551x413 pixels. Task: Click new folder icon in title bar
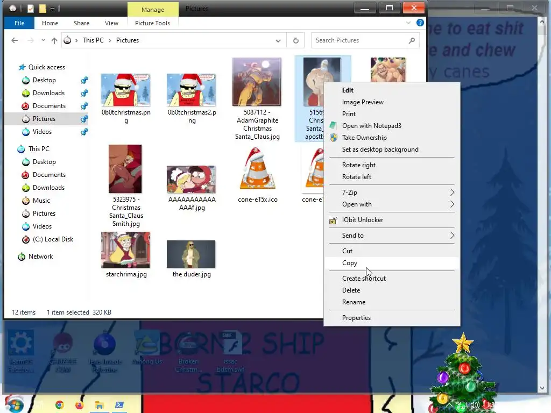pos(43,9)
